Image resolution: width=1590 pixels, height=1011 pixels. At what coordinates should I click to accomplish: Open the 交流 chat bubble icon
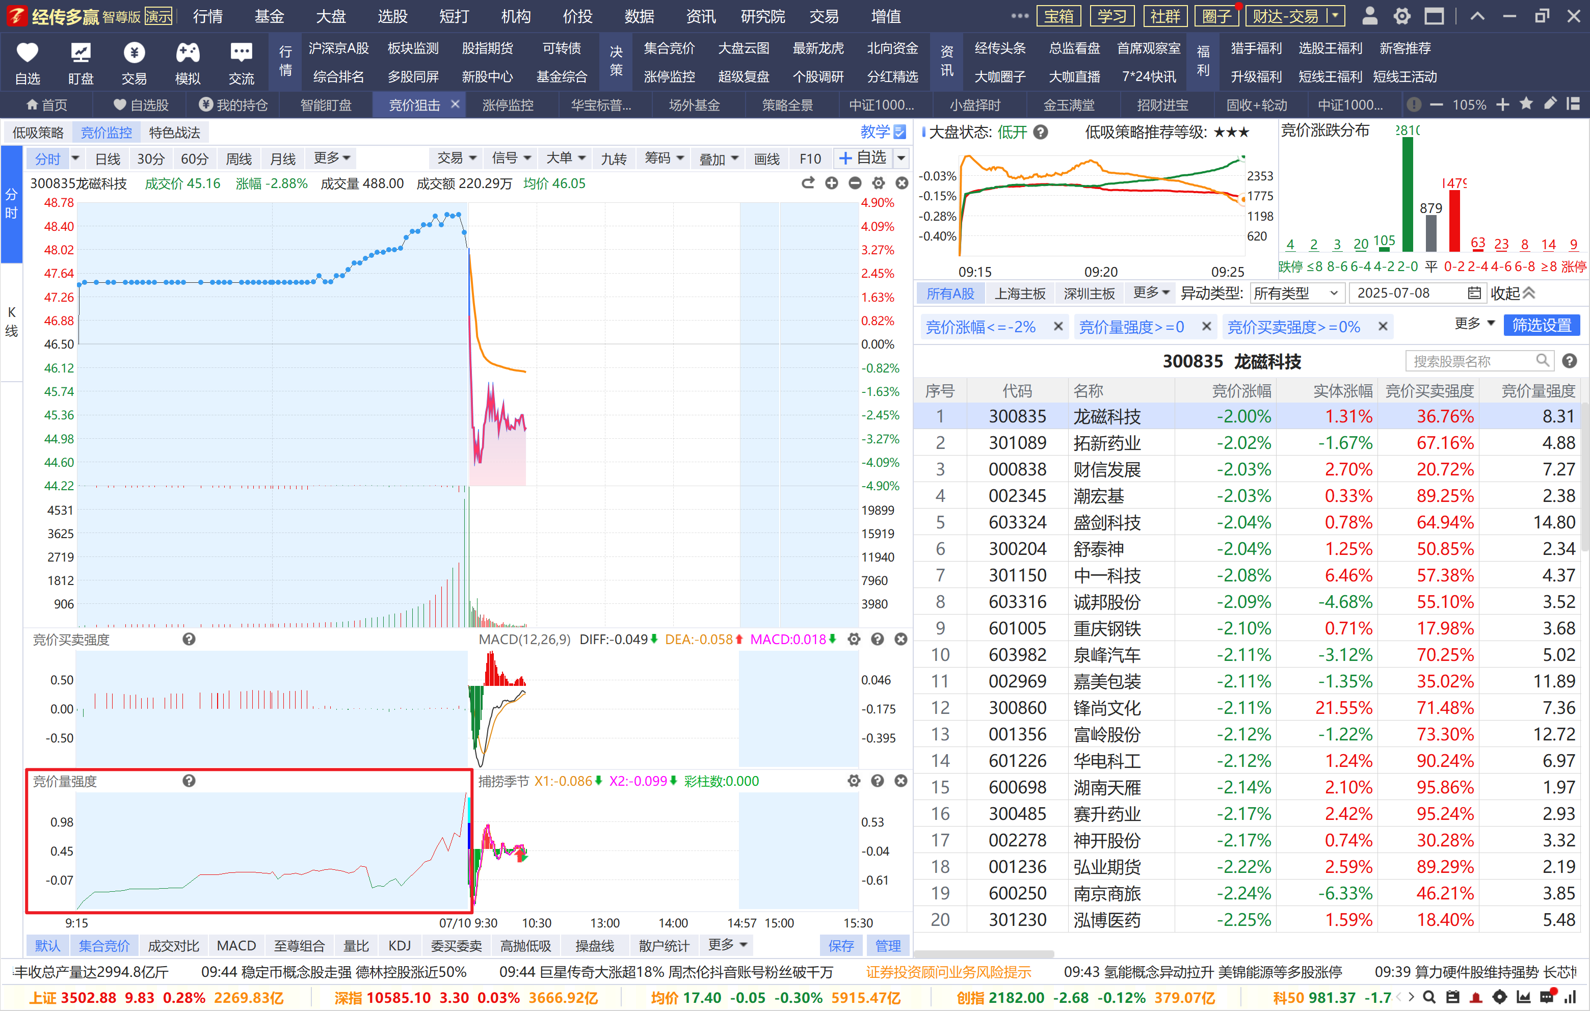pyautogui.click(x=241, y=54)
